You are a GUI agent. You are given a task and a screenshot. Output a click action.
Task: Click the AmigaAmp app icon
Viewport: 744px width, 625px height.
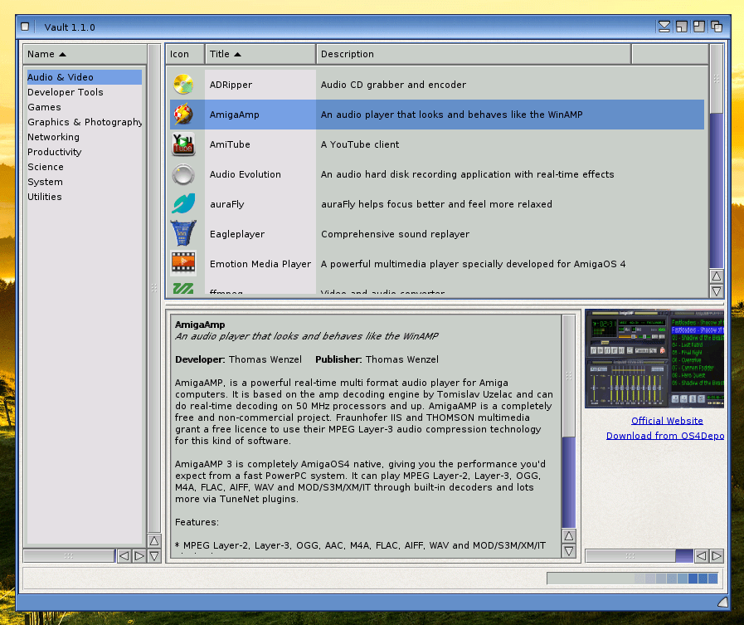pyautogui.click(x=183, y=115)
